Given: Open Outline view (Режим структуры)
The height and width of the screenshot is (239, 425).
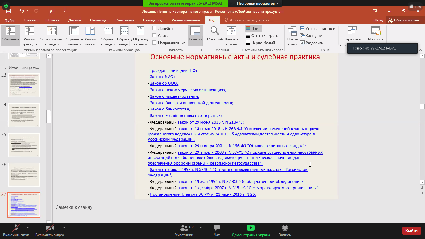Looking at the screenshot, I should tap(30, 35).
